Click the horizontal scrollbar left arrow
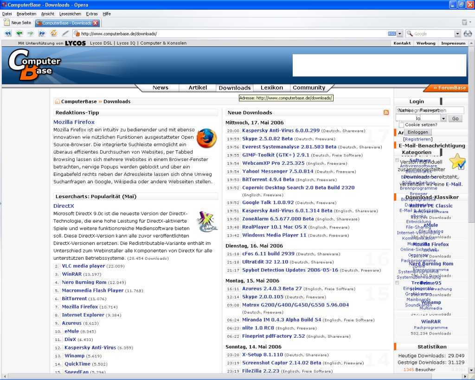The width and height of the screenshot is (475, 380). (x=4, y=376)
